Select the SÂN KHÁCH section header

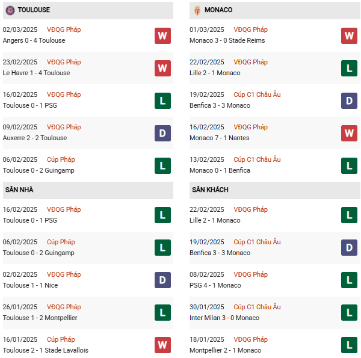pos(210,190)
